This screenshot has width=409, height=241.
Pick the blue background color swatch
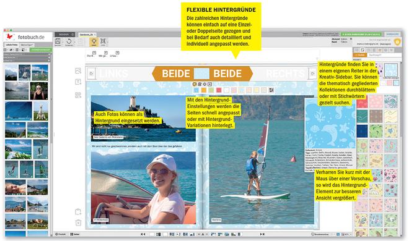[x=196, y=90]
